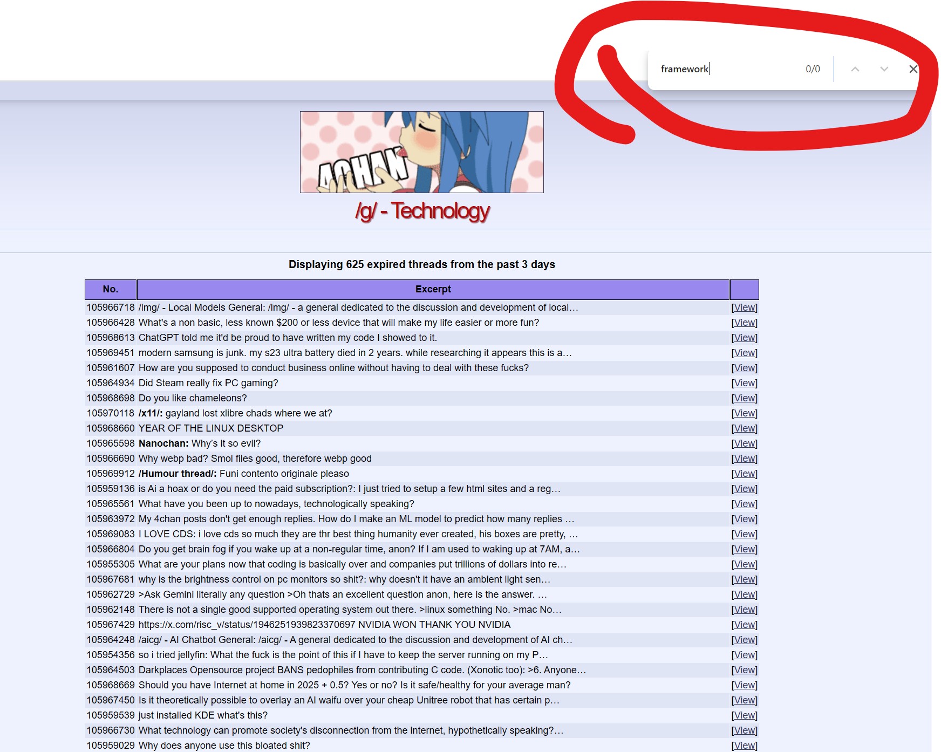View the Nanochan thread
The image size is (941, 752).
click(745, 443)
